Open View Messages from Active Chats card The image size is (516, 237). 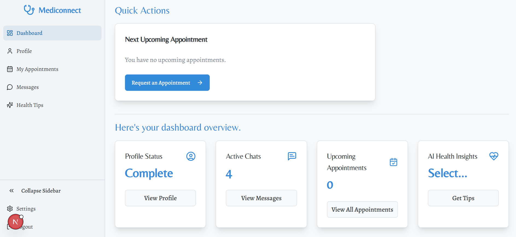click(261, 198)
